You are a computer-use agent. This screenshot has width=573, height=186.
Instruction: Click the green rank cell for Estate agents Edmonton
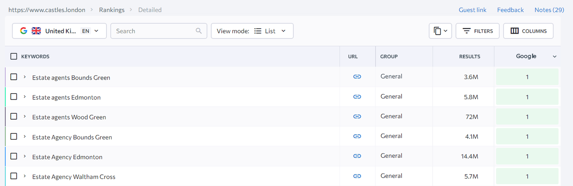point(527,97)
